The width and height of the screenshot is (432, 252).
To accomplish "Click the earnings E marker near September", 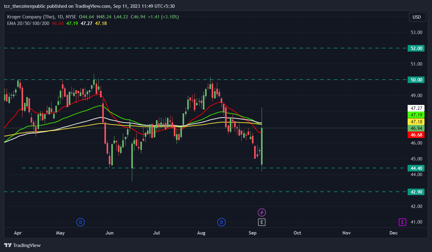I will pyautogui.click(x=262, y=222).
